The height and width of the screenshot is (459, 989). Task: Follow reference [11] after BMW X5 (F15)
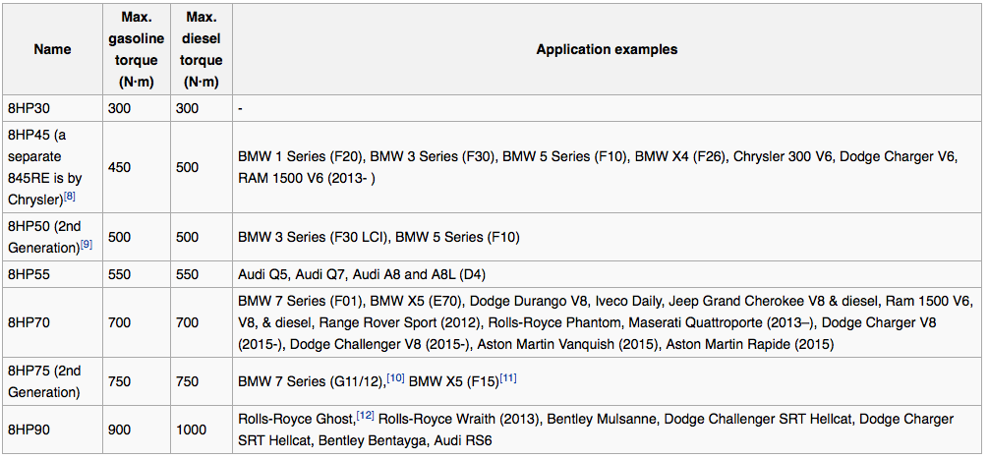coord(508,377)
